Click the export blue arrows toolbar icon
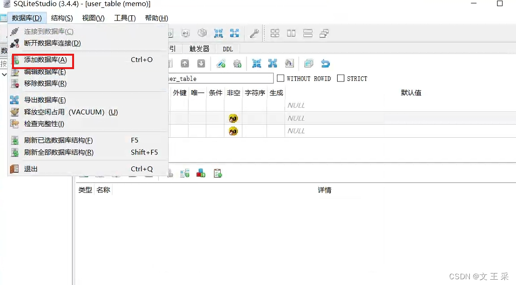This screenshot has height=285, width=516. (x=234, y=33)
